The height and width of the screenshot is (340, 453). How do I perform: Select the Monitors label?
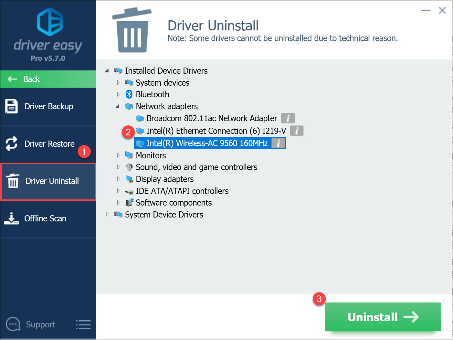pos(151,155)
